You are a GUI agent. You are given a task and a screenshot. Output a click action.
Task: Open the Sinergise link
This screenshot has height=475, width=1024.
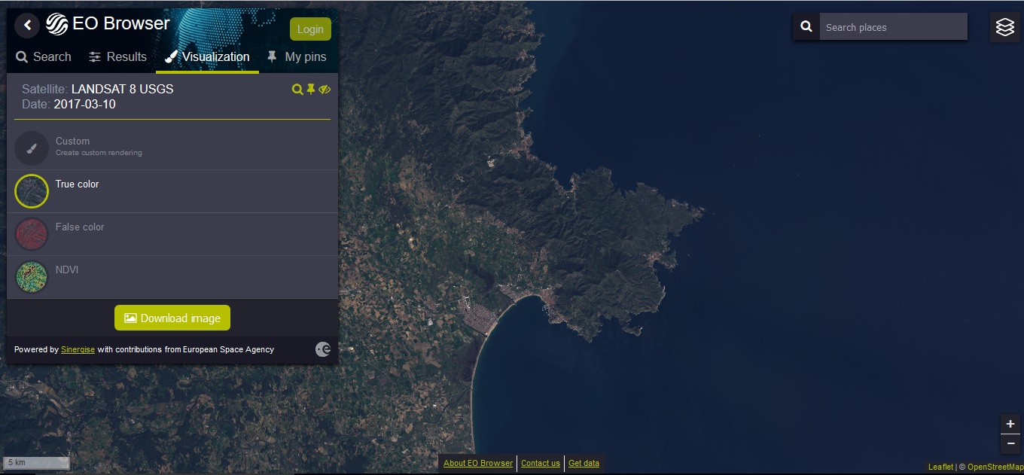click(78, 349)
